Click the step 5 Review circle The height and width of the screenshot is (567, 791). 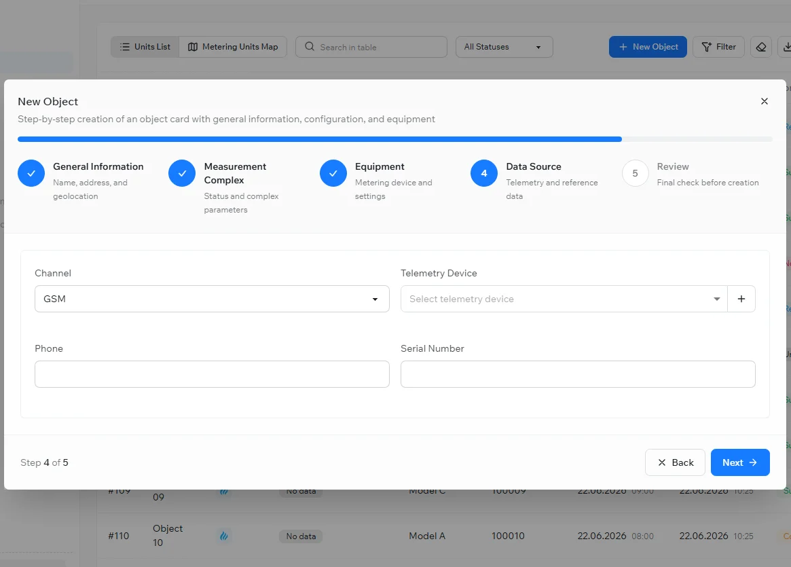tap(635, 173)
